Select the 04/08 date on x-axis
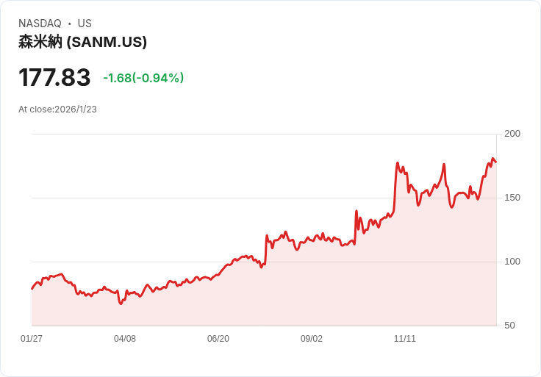 (x=125, y=339)
